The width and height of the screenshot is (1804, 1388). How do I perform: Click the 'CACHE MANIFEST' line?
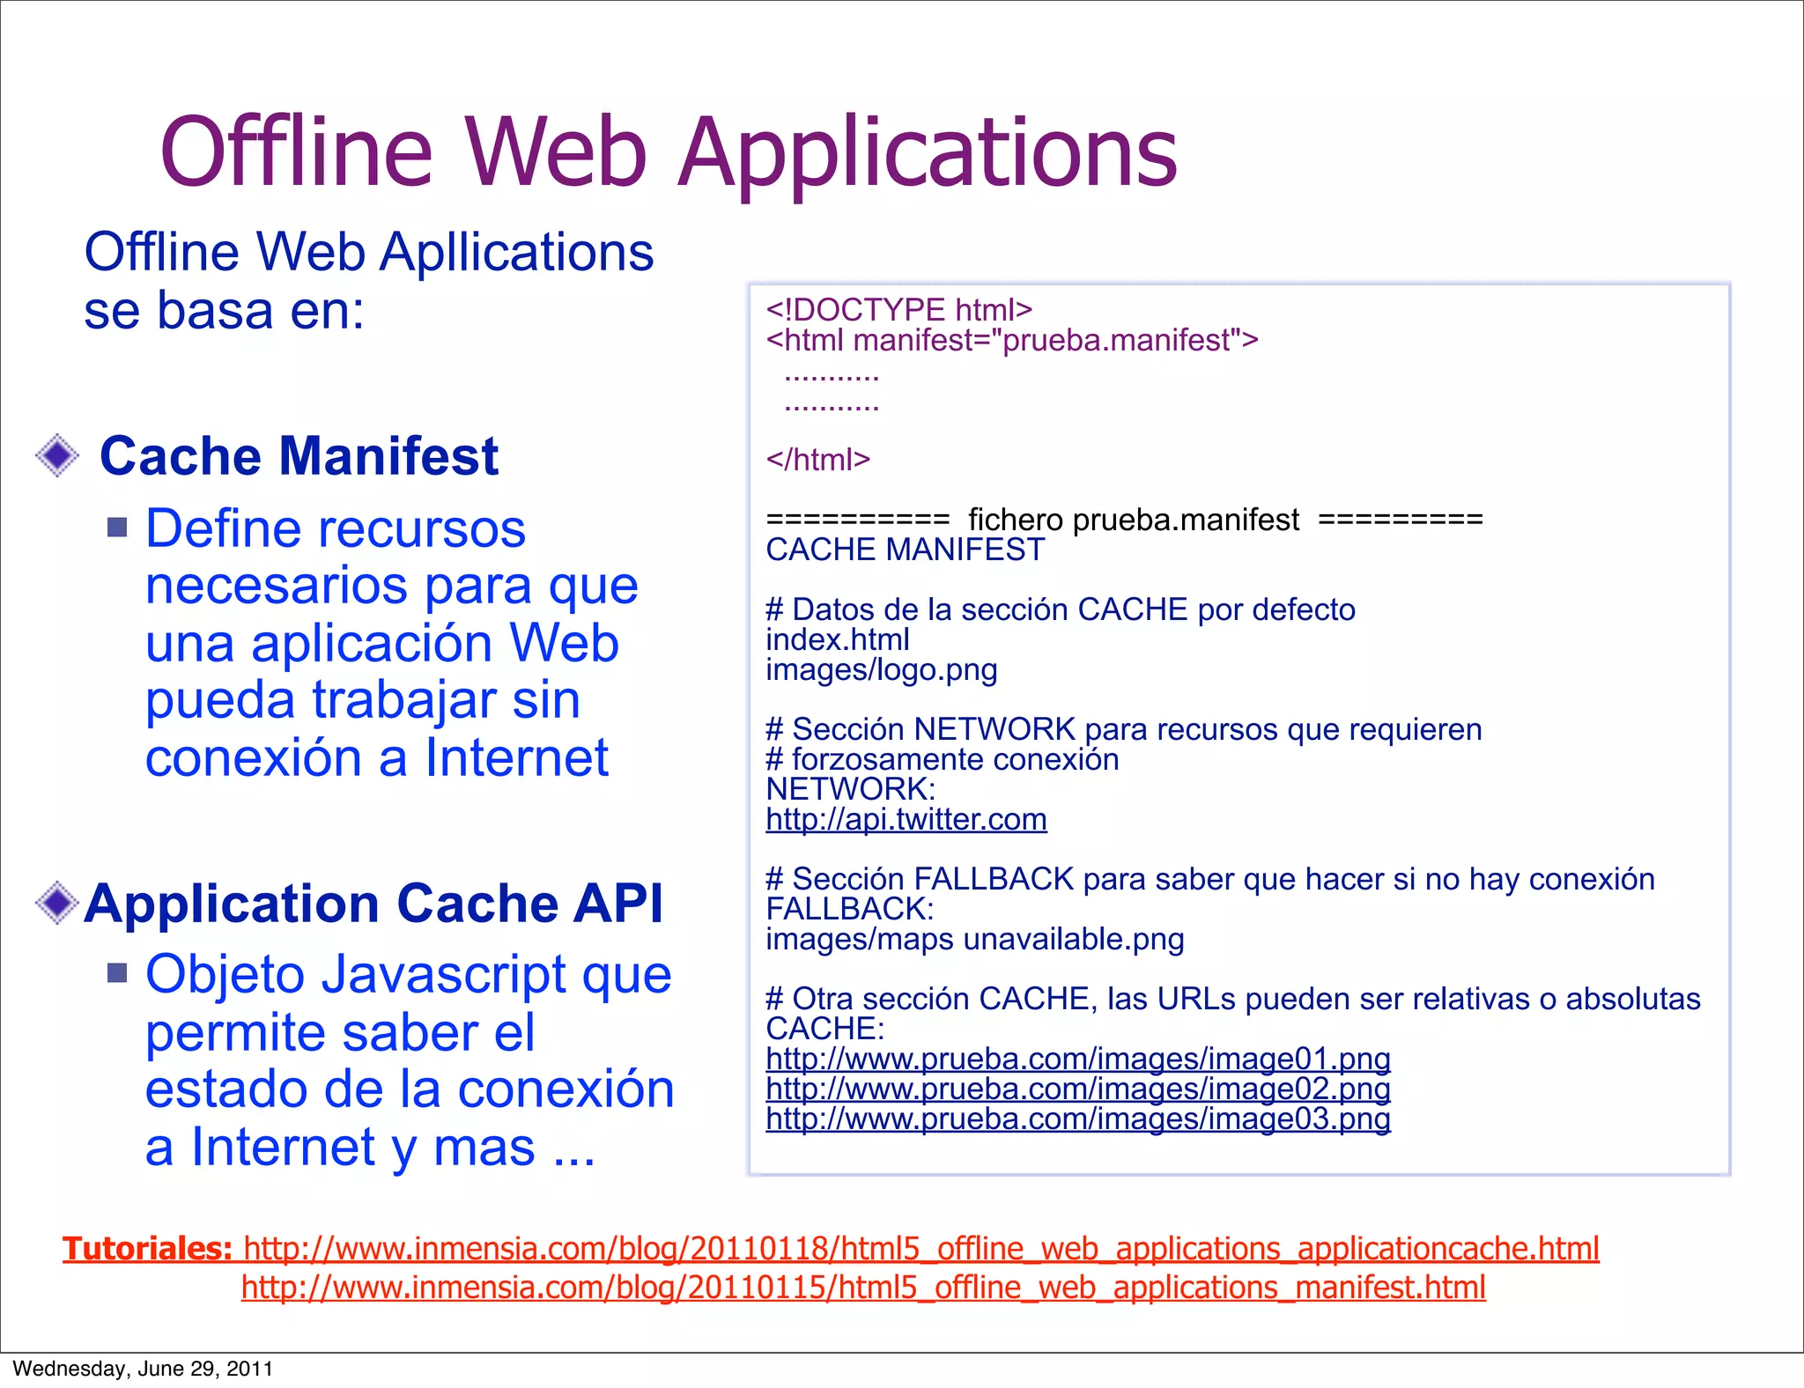pyautogui.click(x=906, y=550)
